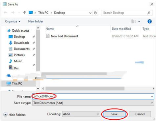
Task: Click the change view icon
Action: click(134, 21)
